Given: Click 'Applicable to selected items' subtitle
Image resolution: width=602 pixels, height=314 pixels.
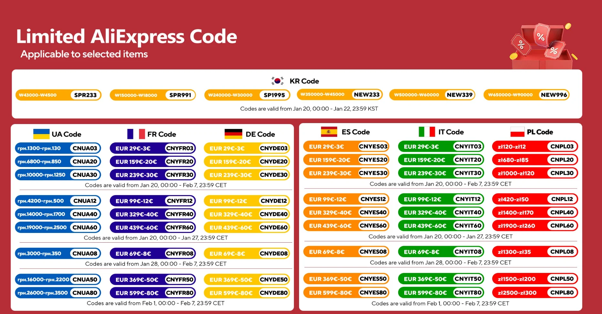Looking at the screenshot, I should 84,54.
